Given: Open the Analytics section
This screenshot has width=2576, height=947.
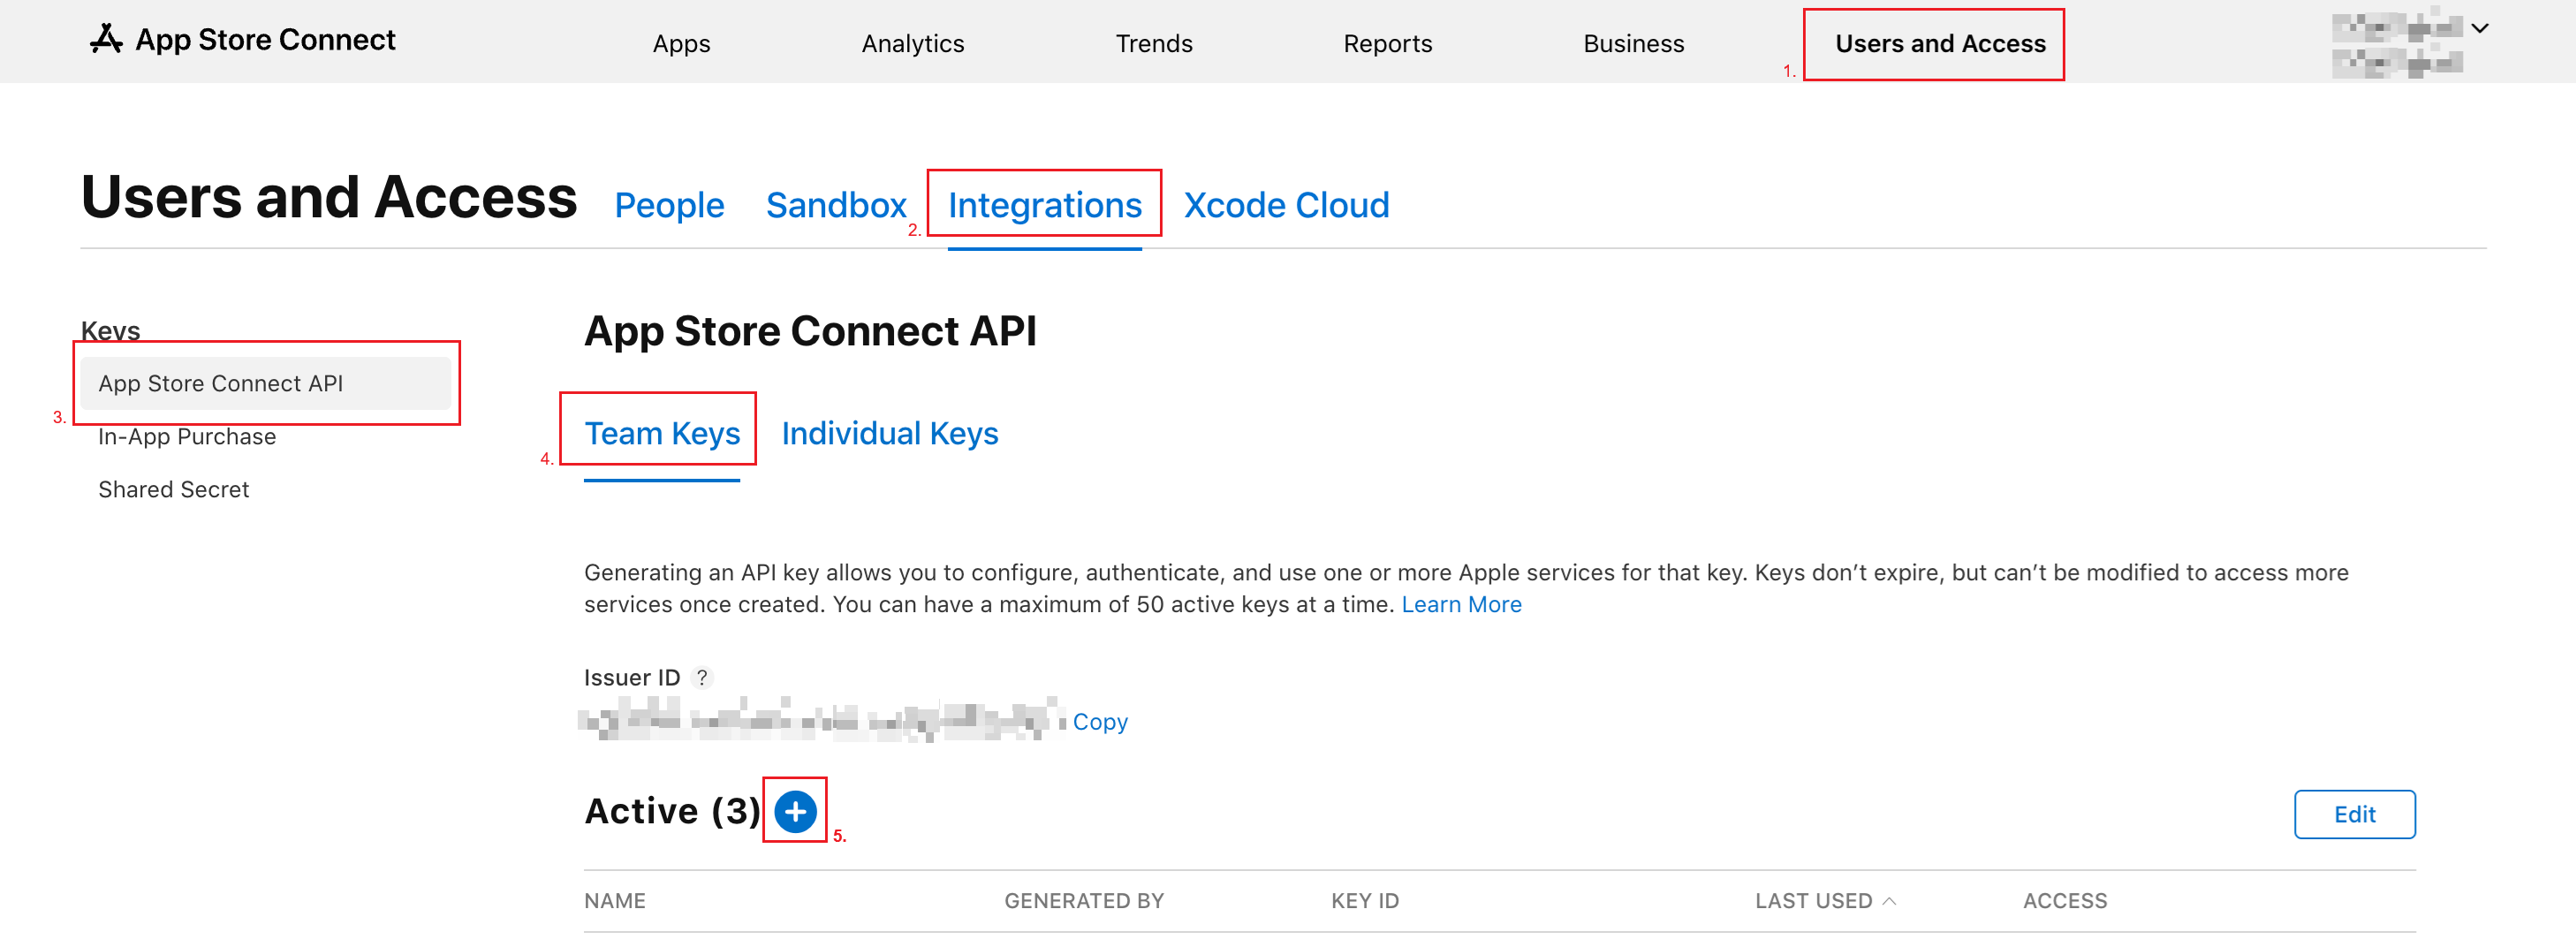Looking at the screenshot, I should (912, 43).
